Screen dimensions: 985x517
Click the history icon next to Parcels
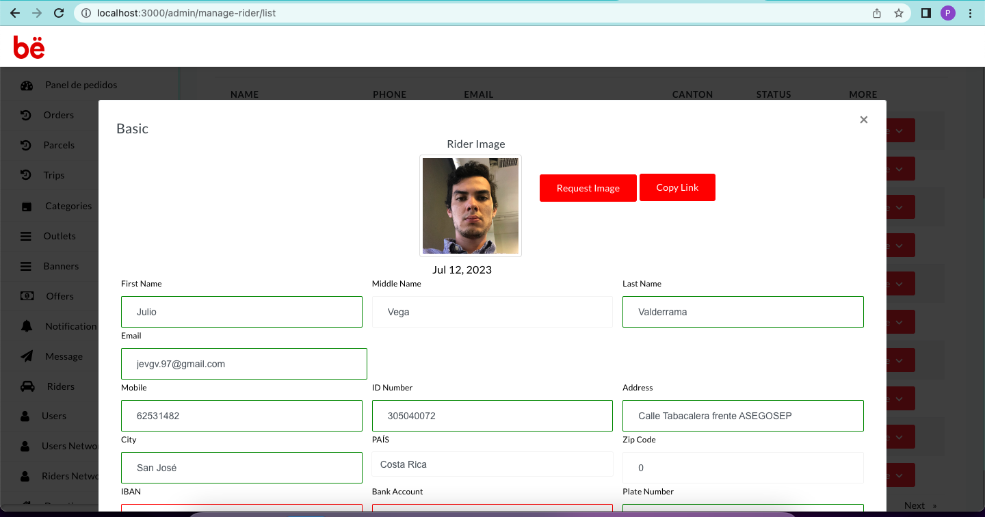tap(26, 145)
